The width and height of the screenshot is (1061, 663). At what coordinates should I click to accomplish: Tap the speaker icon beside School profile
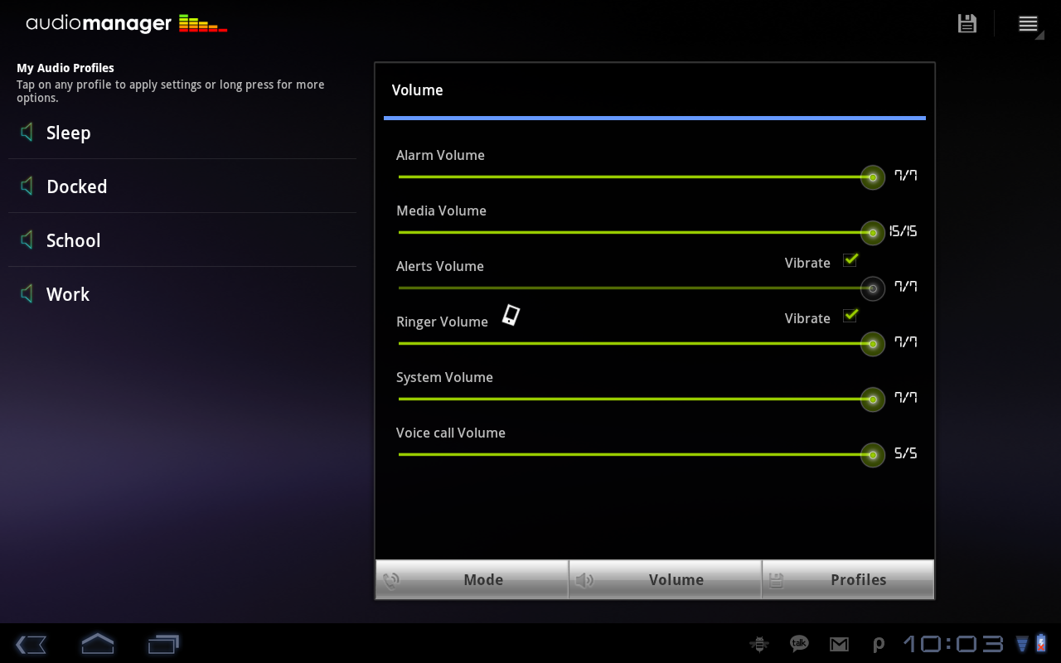point(26,240)
